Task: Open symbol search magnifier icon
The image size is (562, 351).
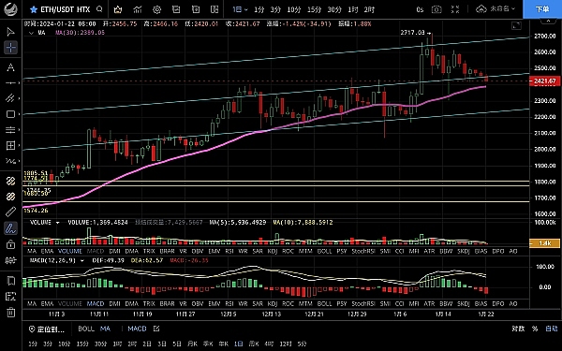Action: tap(99, 9)
